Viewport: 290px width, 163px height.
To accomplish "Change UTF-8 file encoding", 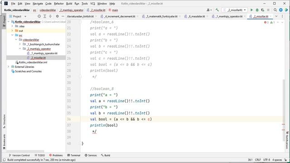I will click(266, 160).
